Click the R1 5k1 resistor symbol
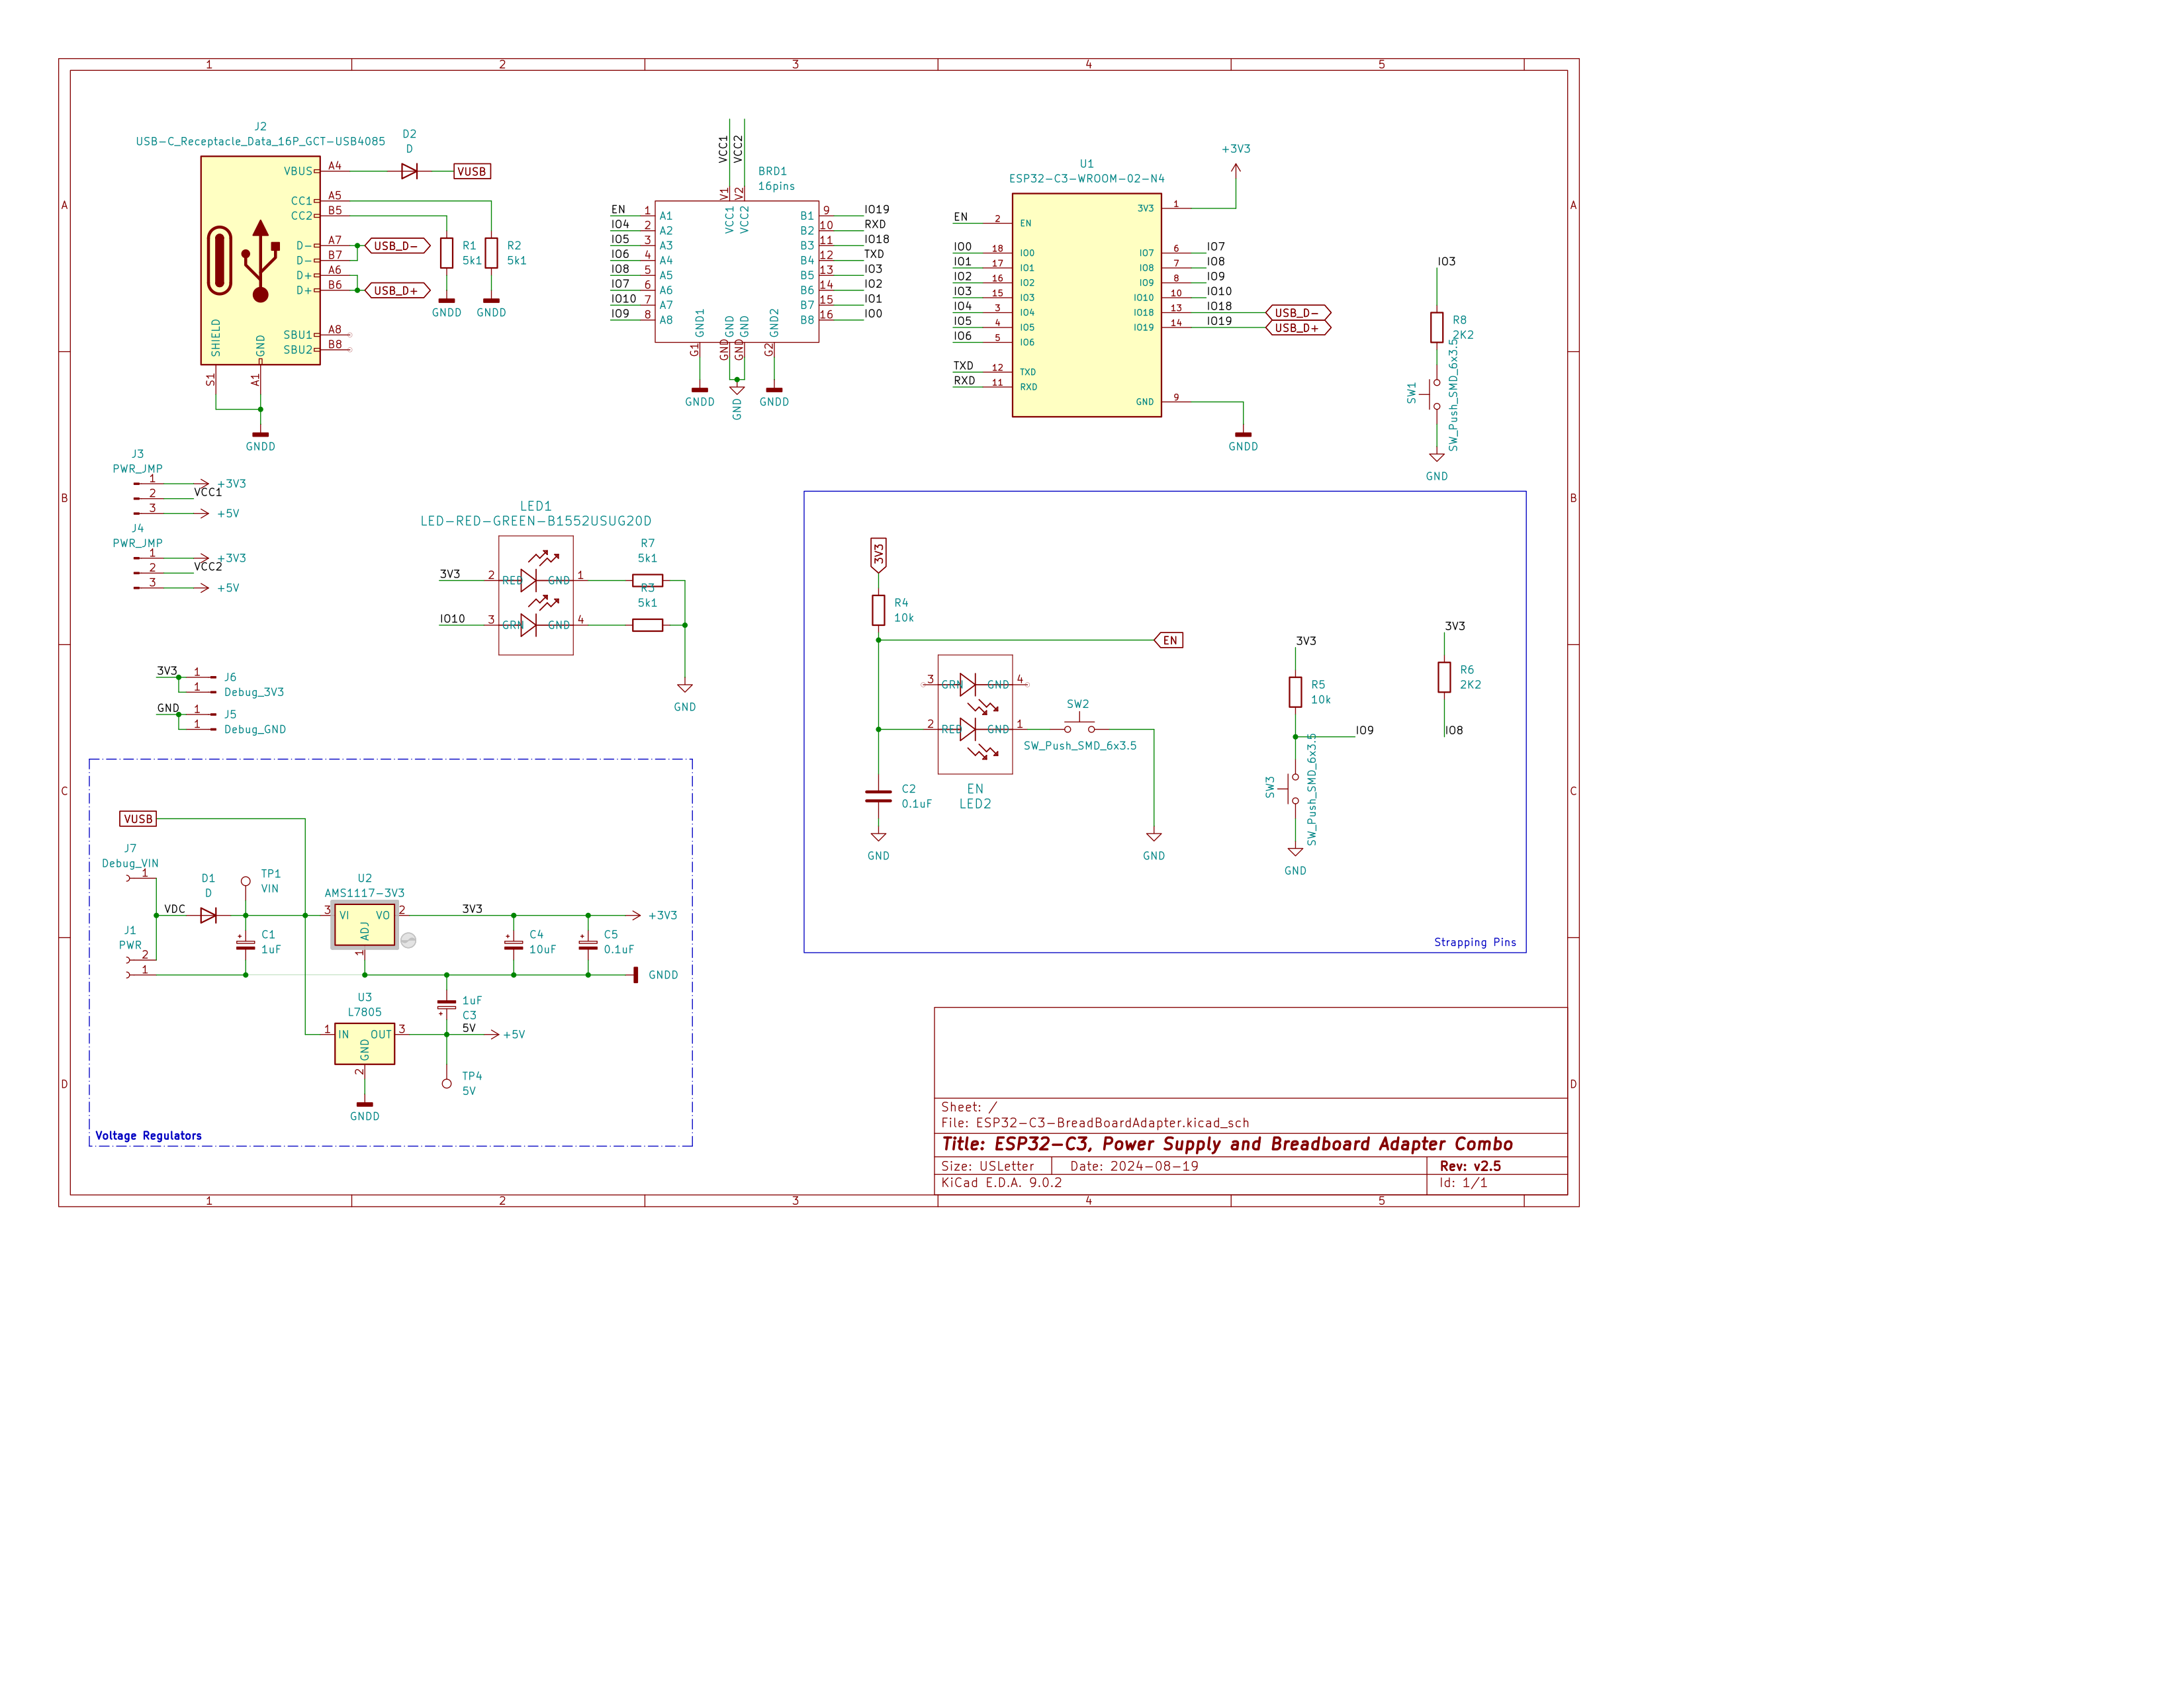 pos(447,253)
